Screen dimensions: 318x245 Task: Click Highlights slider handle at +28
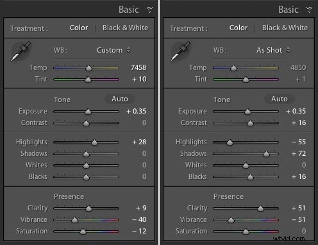[x=94, y=142]
